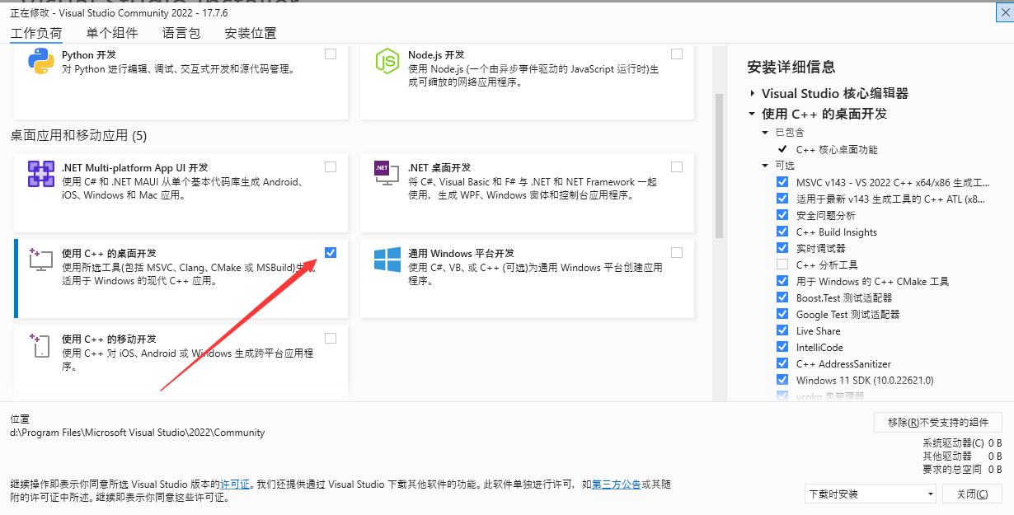Uncheck the 使用 C++ 的桌面开发 workload checkbox

tap(331, 252)
